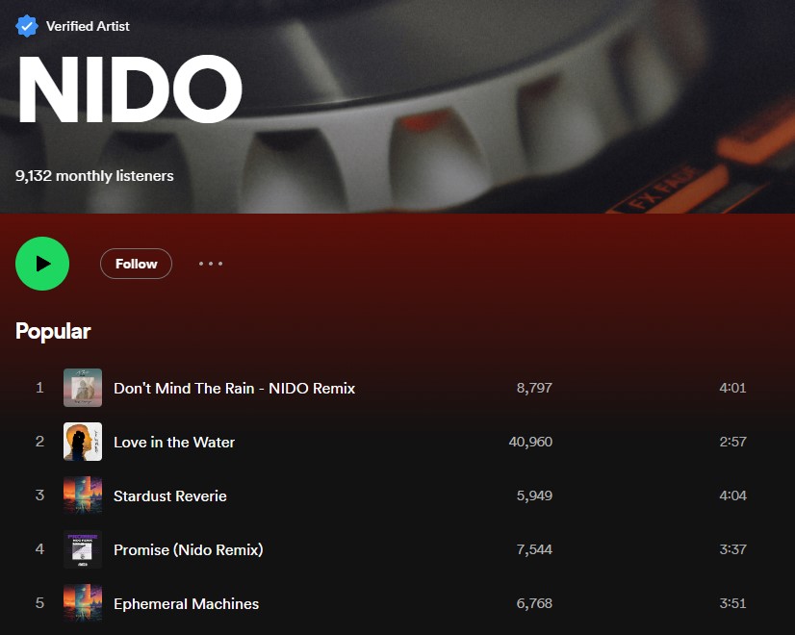Click the Love in the Water cover art
This screenshot has height=635, width=795.
coord(83,442)
